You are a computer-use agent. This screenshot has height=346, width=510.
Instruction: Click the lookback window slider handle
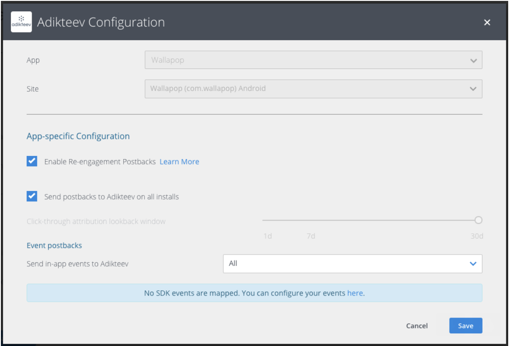click(478, 220)
